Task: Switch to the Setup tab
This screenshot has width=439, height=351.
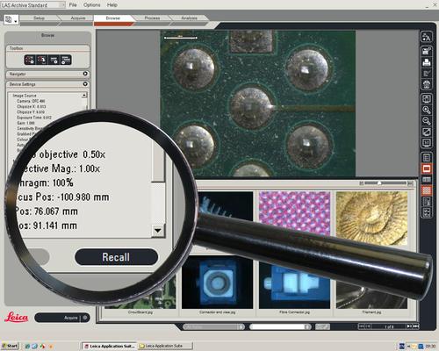Action: point(39,18)
